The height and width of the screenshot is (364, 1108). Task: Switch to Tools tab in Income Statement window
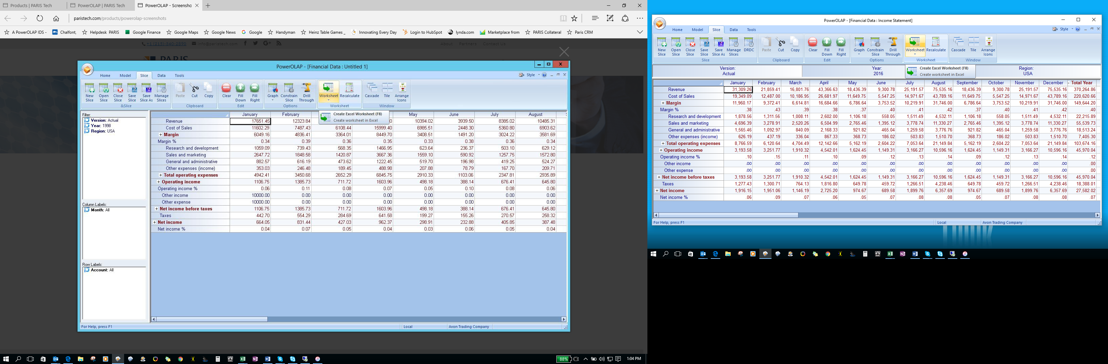(751, 30)
